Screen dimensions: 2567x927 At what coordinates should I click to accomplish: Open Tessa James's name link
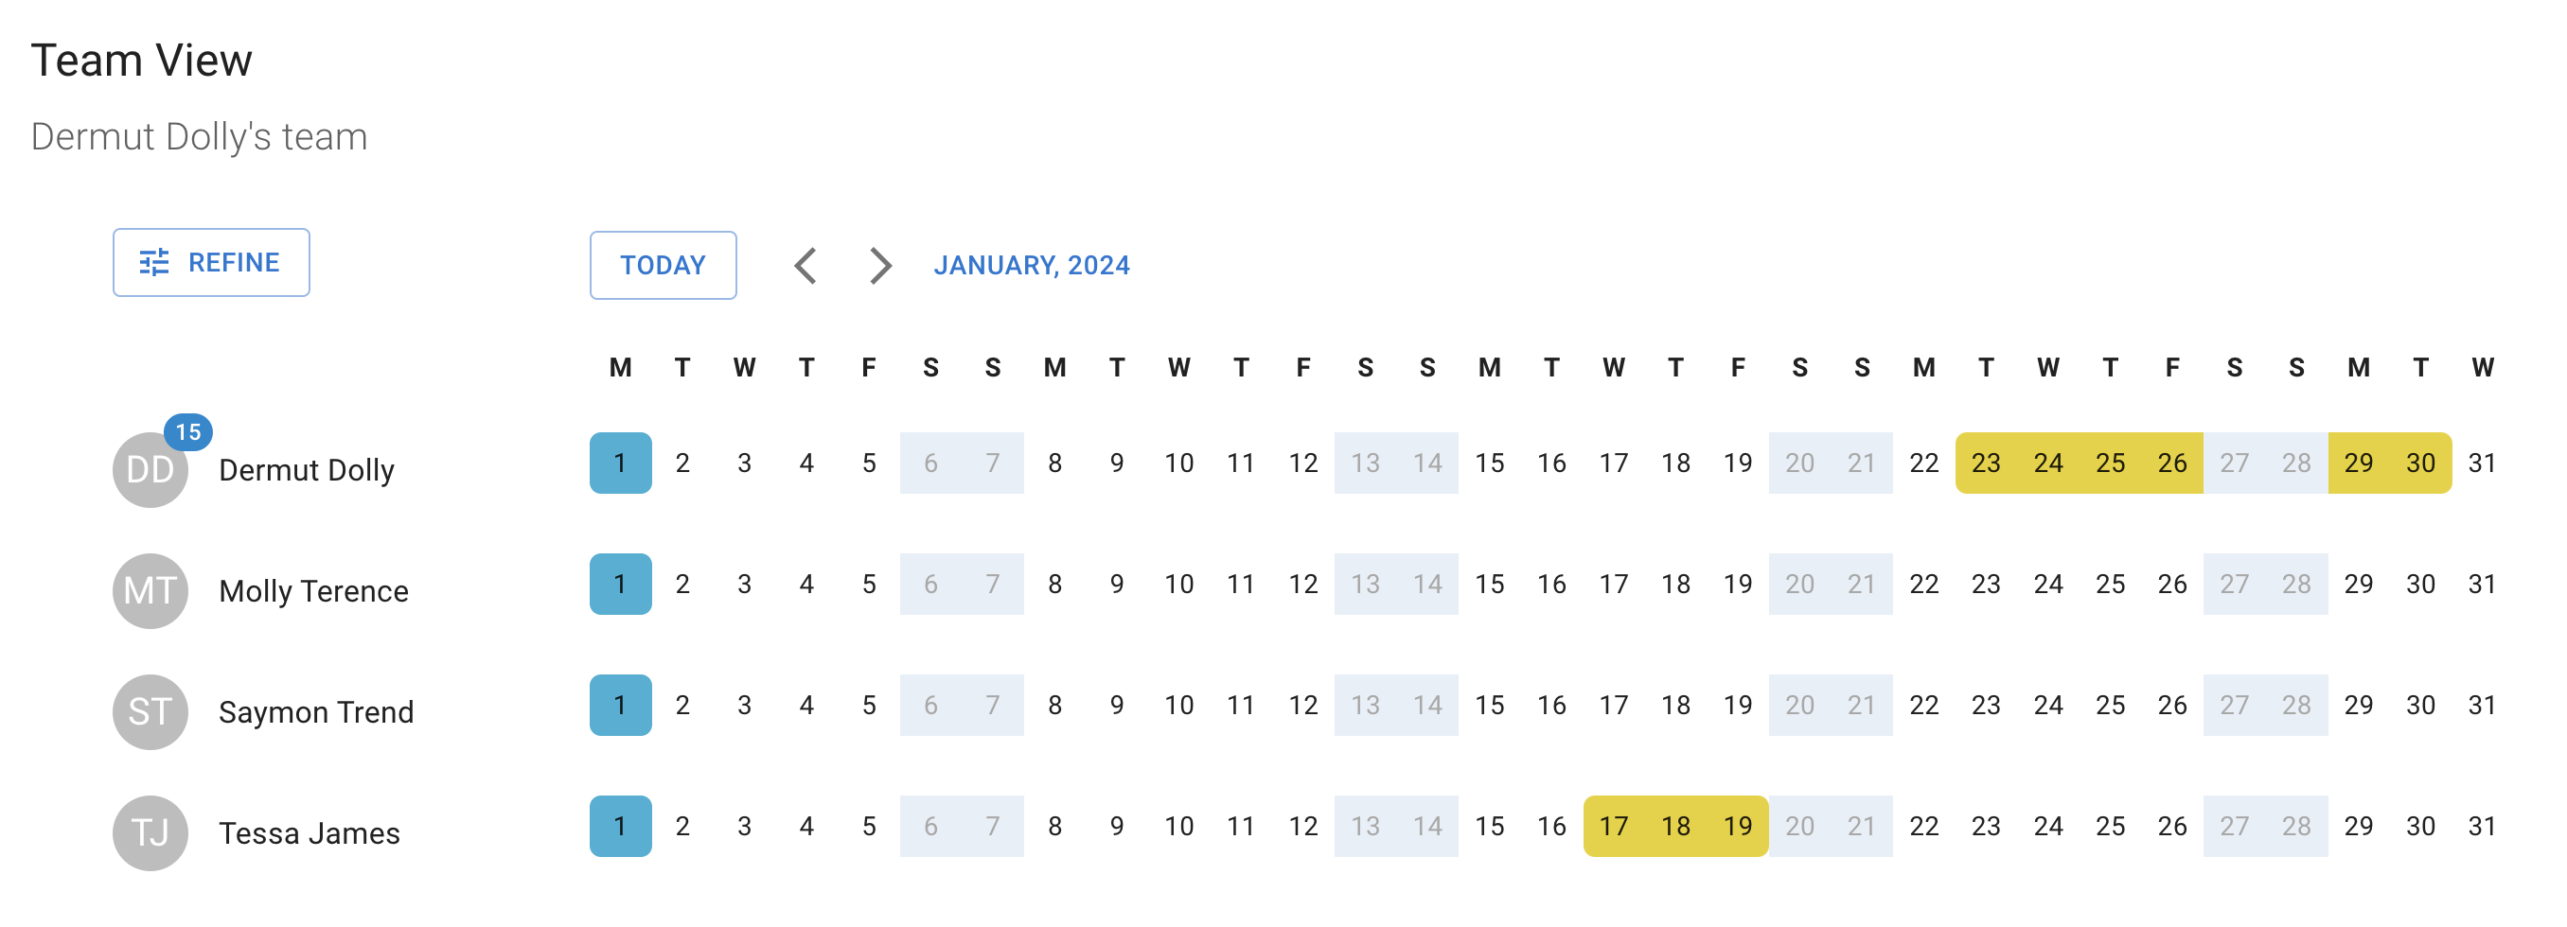[x=309, y=833]
